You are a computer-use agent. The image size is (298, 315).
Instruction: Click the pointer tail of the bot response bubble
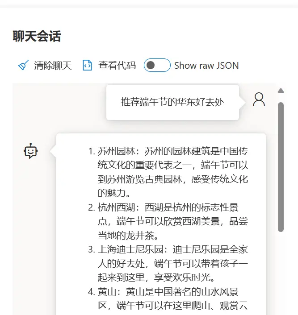[x=53, y=151]
